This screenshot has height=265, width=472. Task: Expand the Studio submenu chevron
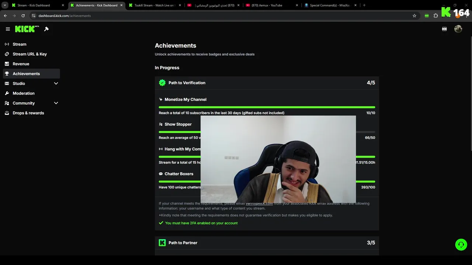point(56,84)
